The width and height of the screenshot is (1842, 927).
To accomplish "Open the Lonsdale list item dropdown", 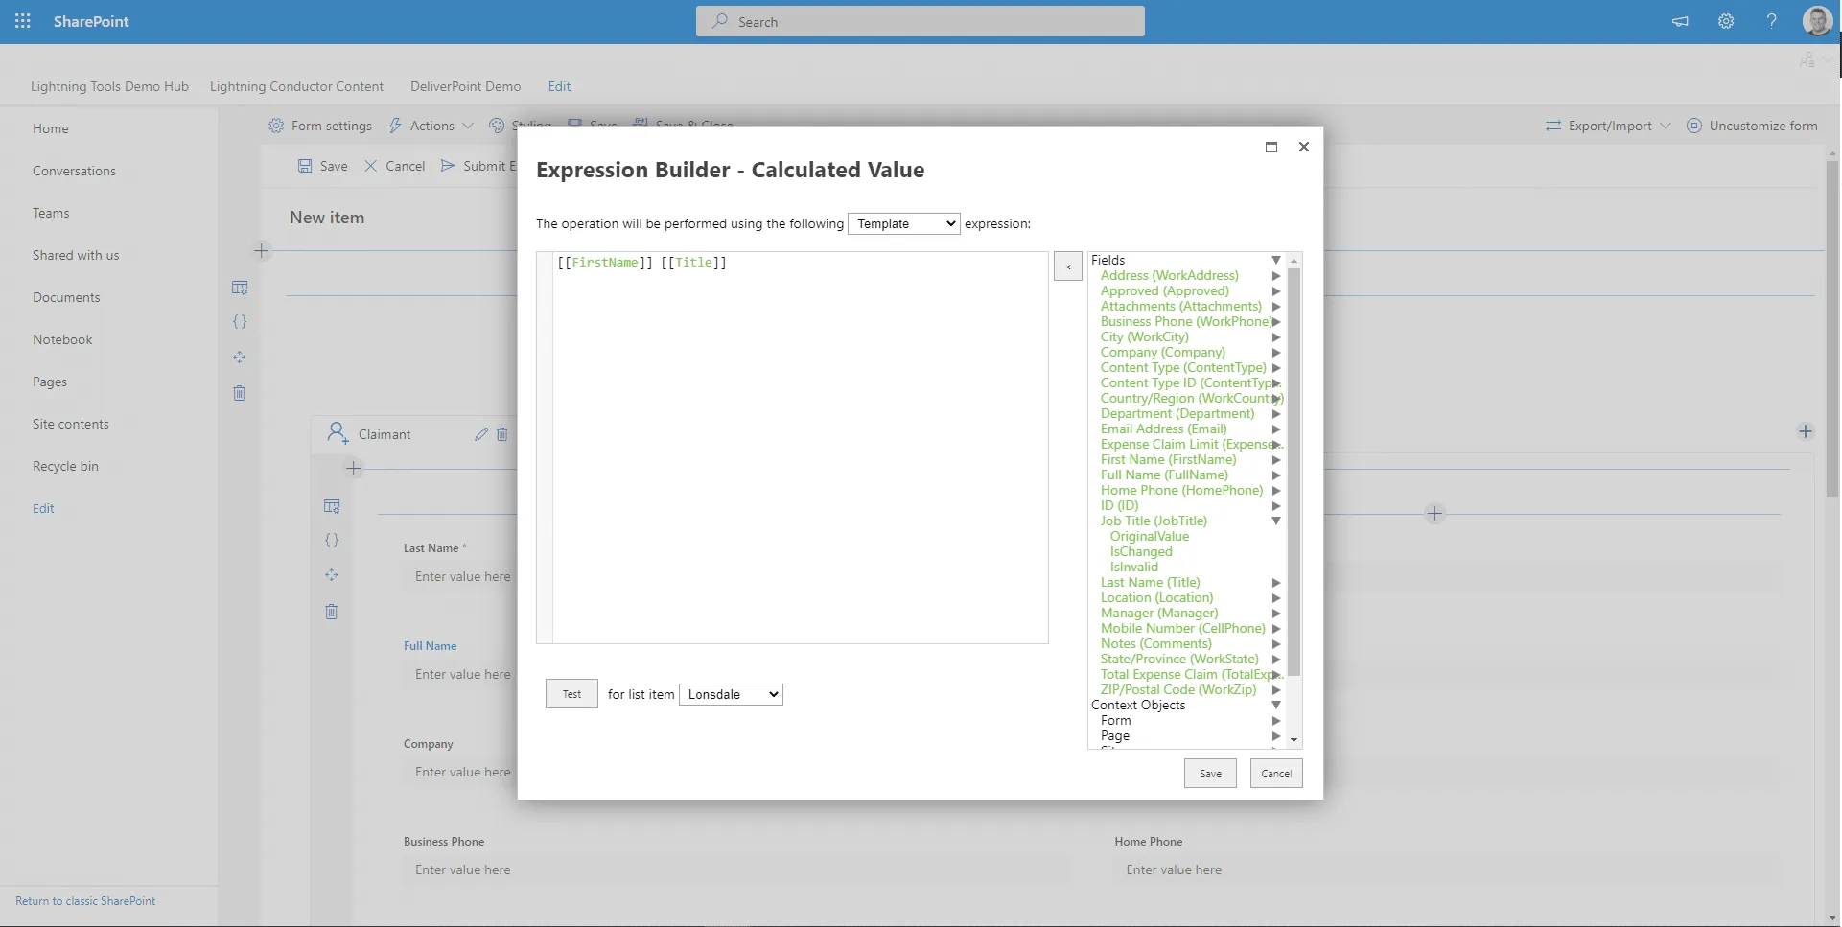I will [x=730, y=694].
